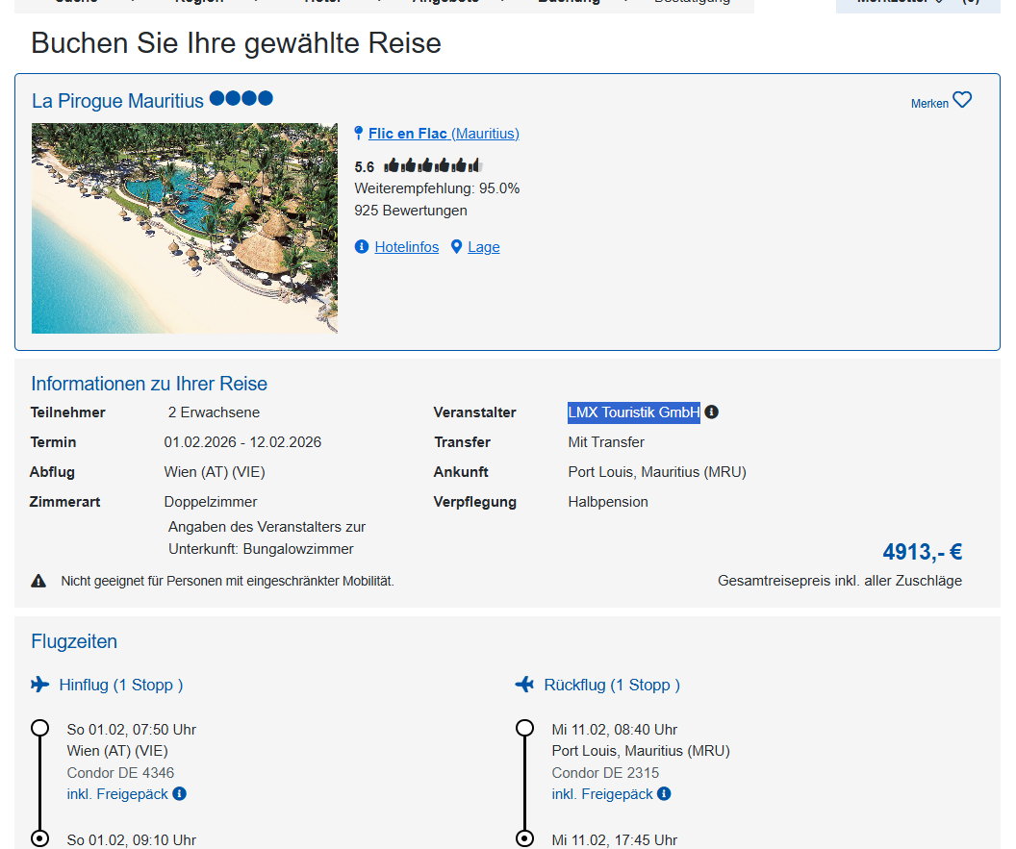Click the Merken heart icon
This screenshot has height=849, width=1016.
coord(962,100)
